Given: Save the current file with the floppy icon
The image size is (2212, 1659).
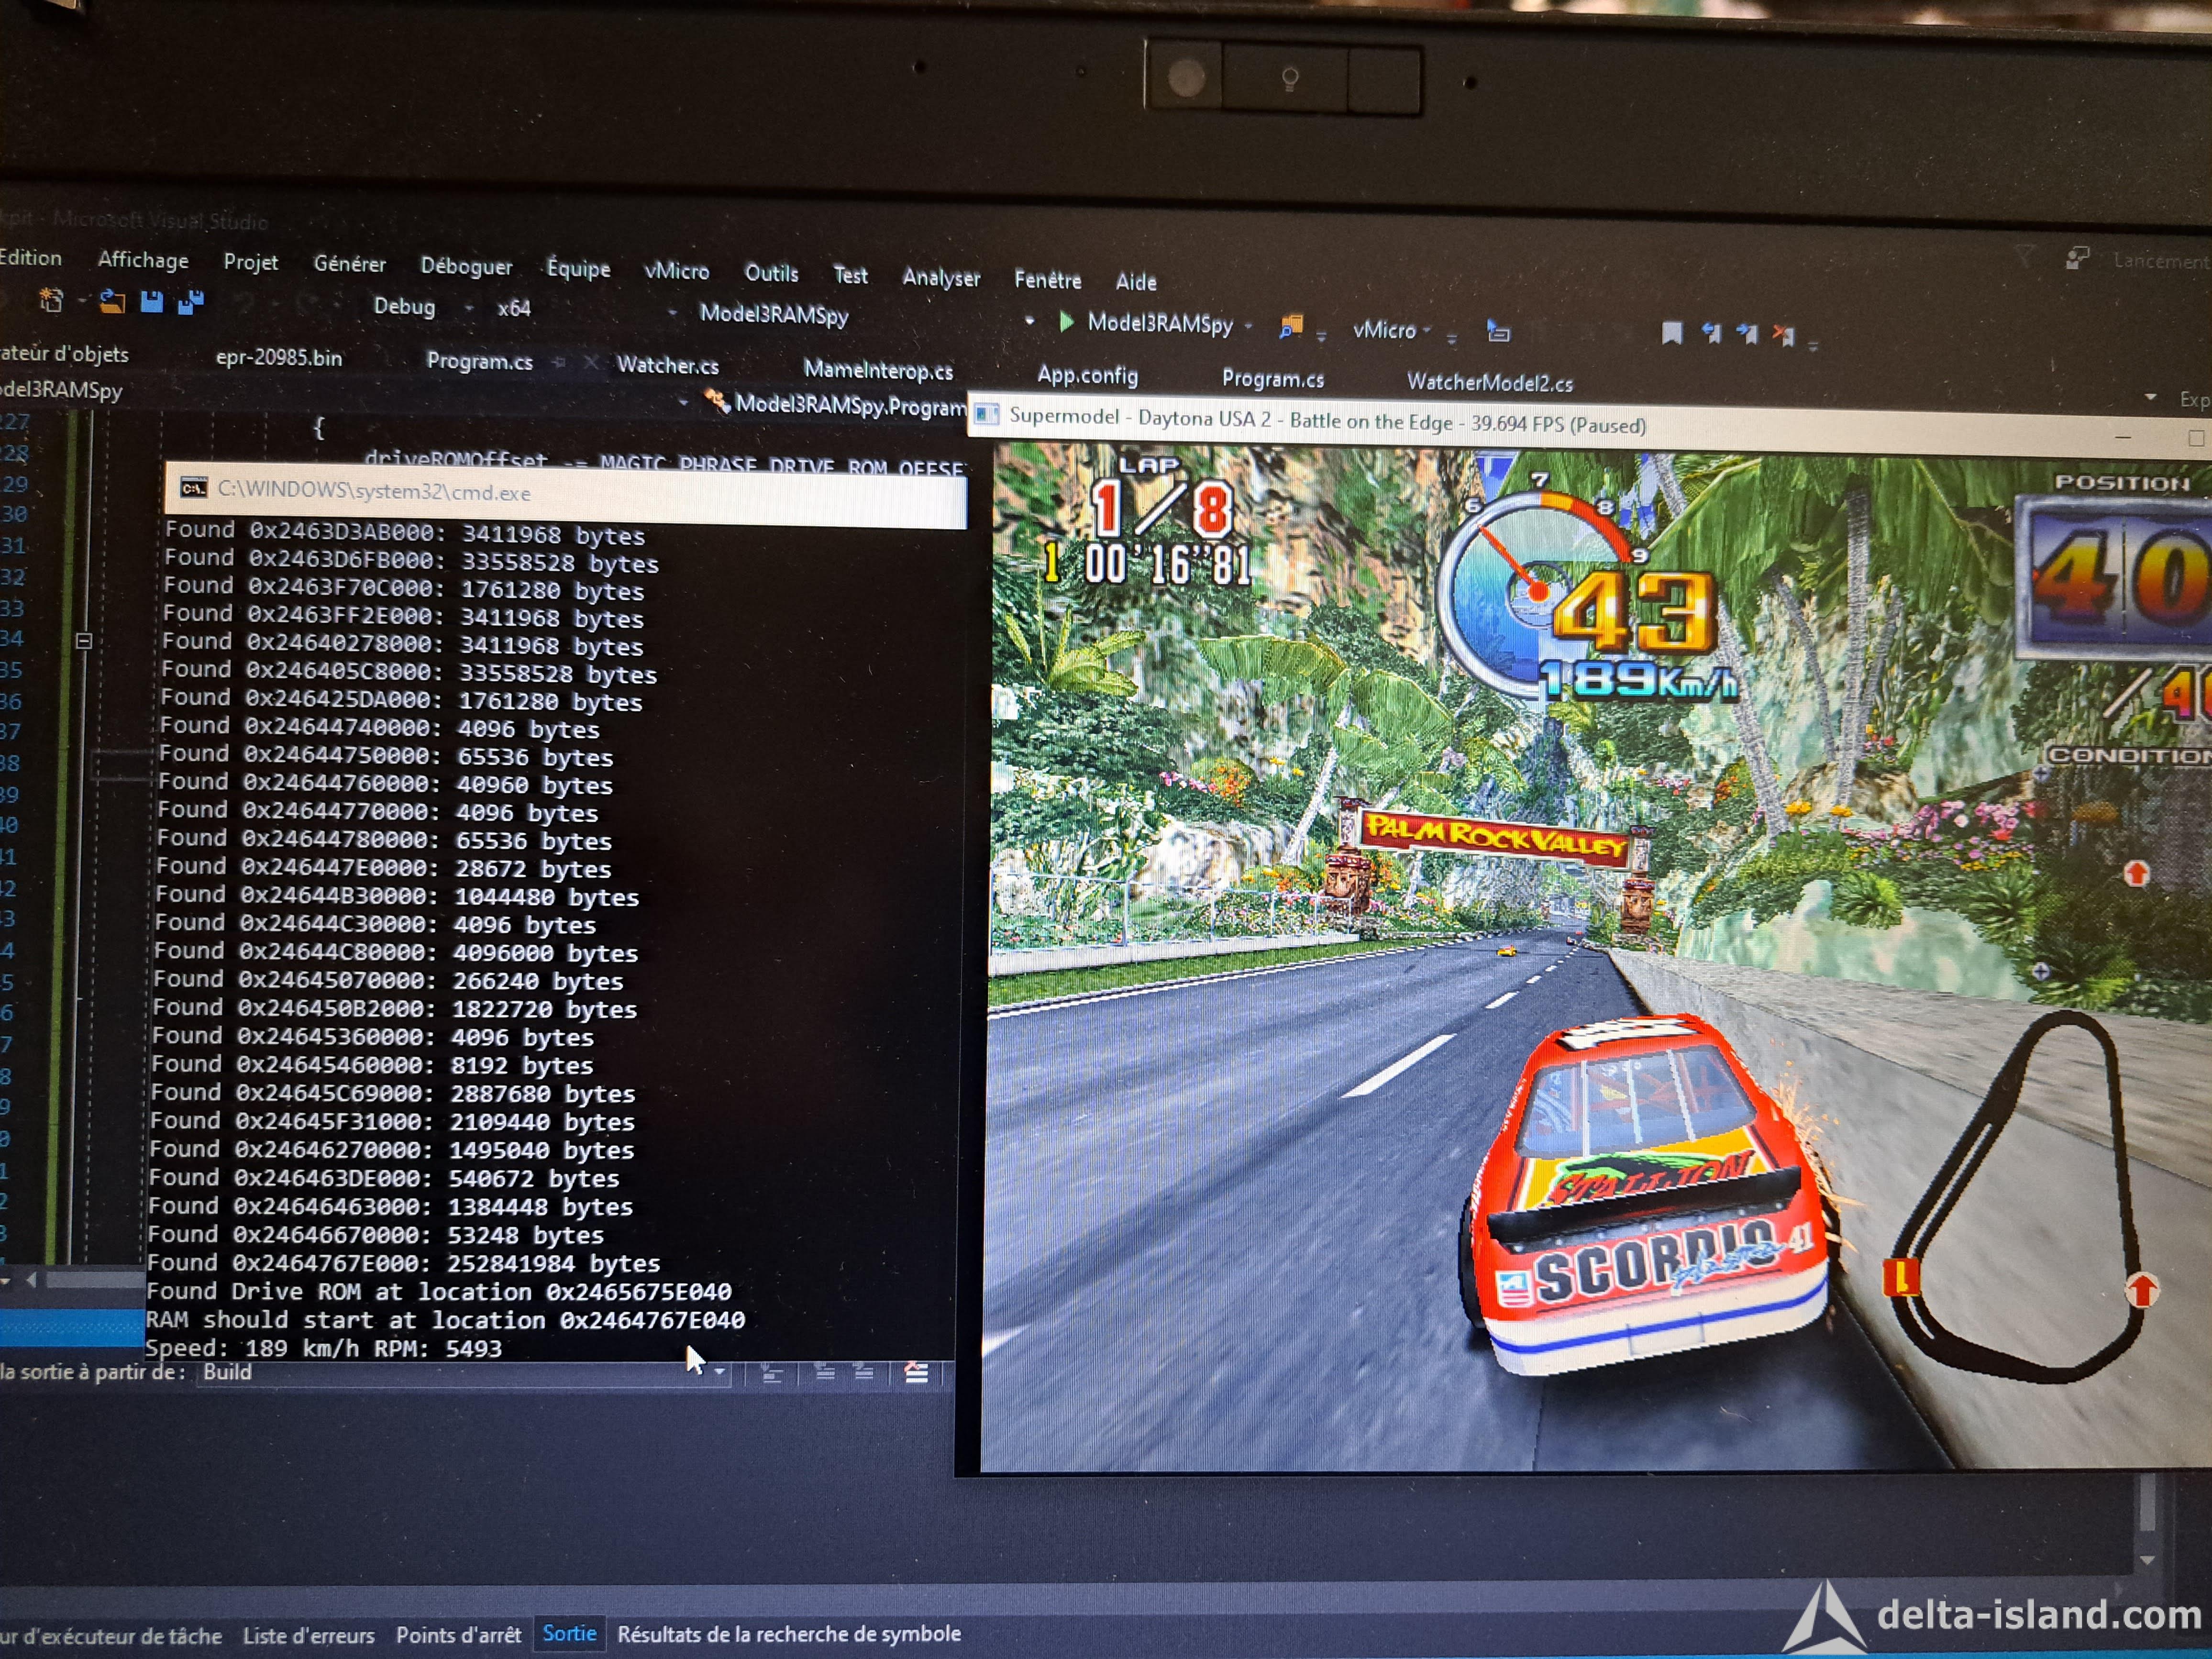Looking at the screenshot, I should (151, 301).
